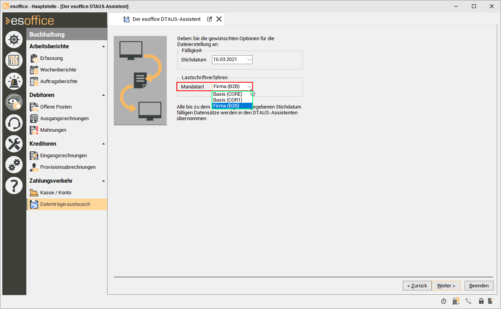Click the Offene Posten icon
The height and width of the screenshot is (309, 501).
coord(34,107)
